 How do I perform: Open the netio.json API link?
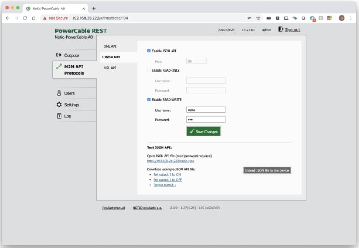click(x=171, y=161)
